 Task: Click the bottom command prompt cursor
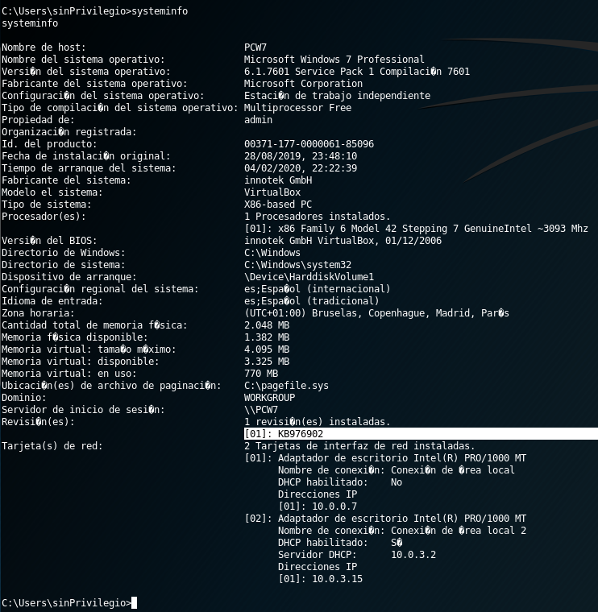tap(134, 603)
